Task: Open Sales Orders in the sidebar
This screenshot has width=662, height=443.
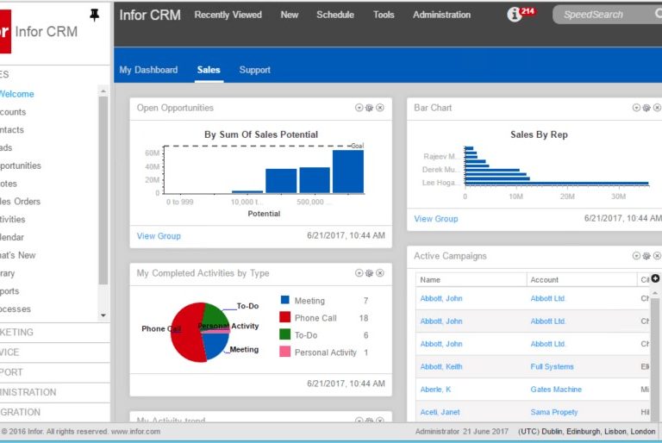Action: coord(21,202)
